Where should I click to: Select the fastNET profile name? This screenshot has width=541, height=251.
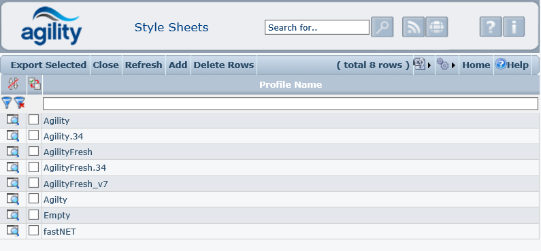click(60, 232)
